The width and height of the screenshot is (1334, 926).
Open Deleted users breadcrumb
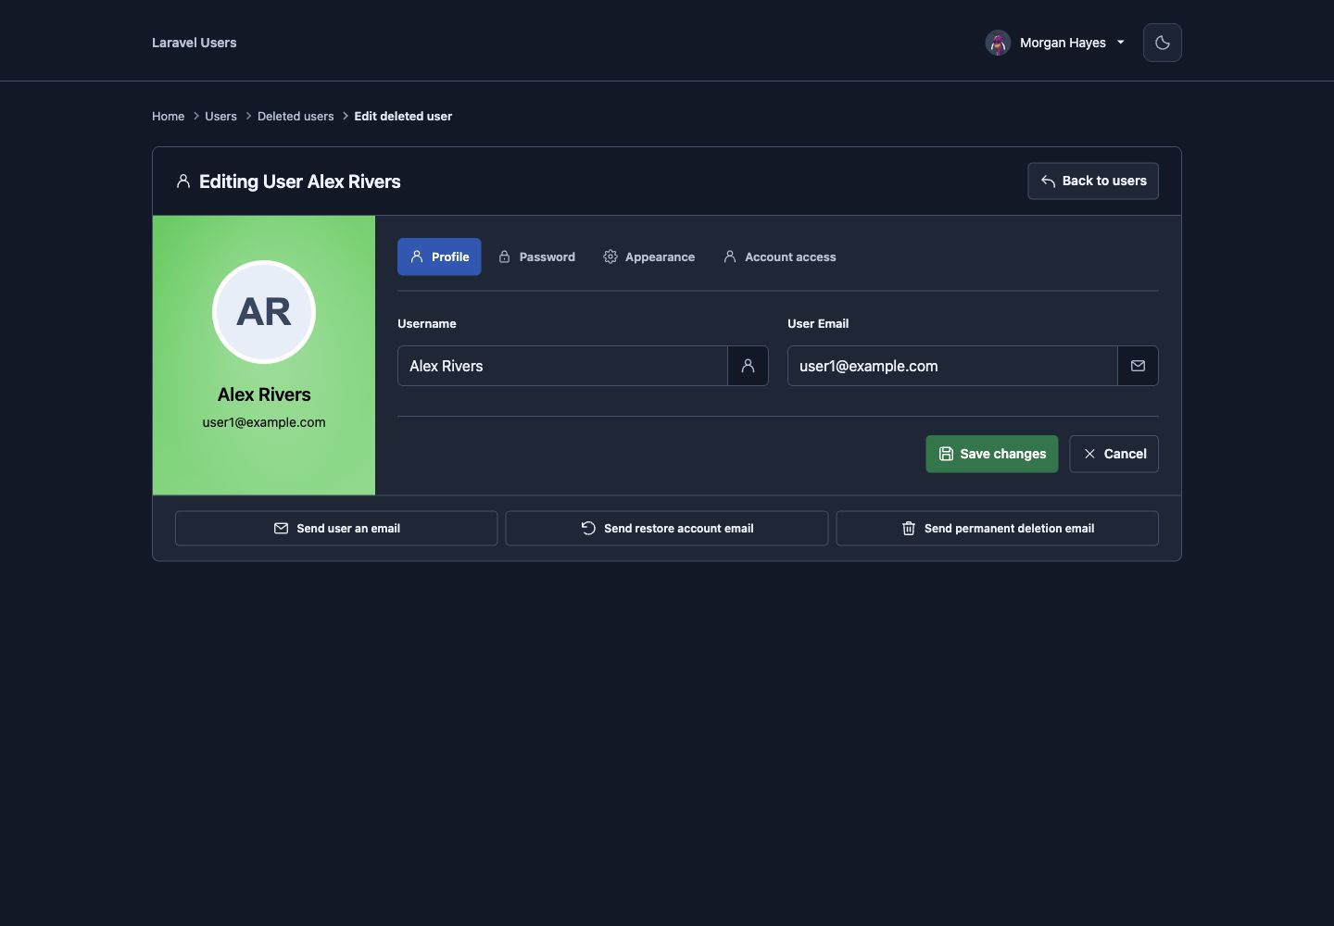click(x=296, y=116)
